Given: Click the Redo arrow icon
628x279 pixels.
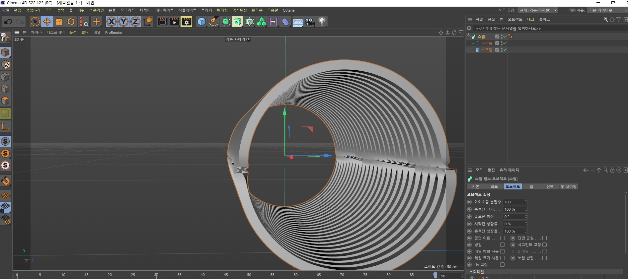Looking at the screenshot, I should click(x=20, y=22).
